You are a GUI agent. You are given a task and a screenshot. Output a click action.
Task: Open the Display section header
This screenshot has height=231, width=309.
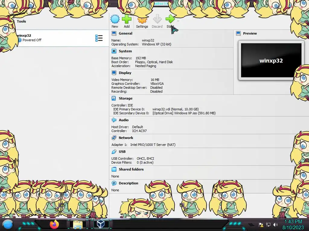pyautogui.click(x=125, y=73)
